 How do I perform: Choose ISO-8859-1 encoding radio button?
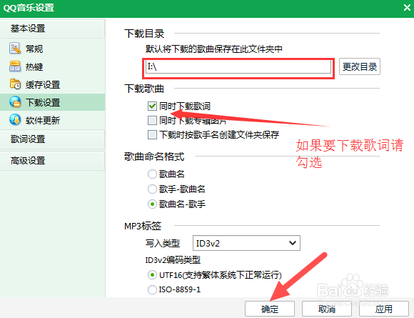(152, 289)
